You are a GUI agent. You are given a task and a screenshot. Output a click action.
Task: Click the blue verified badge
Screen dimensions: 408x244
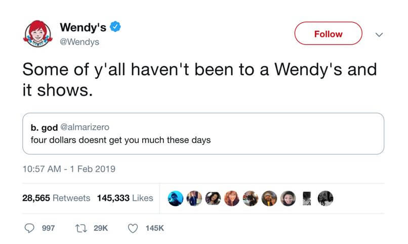115,27
